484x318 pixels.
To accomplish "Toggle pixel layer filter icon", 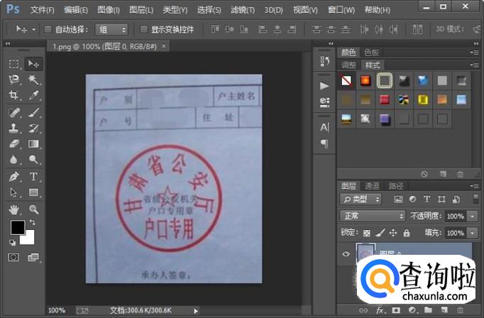I will [399, 199].
